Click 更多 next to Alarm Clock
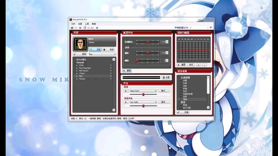The image size is (278, 156). (x=164, y=91)
